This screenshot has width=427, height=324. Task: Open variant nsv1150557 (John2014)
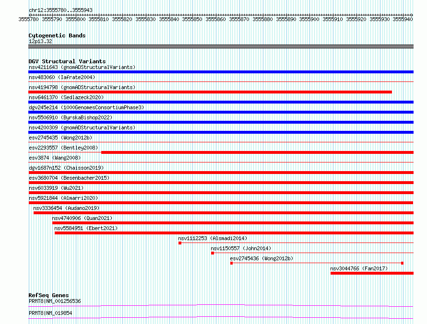tap(241, 248)
